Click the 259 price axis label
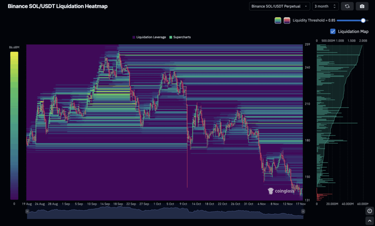This screenshot has width=375, height=226. pos(307,44)
